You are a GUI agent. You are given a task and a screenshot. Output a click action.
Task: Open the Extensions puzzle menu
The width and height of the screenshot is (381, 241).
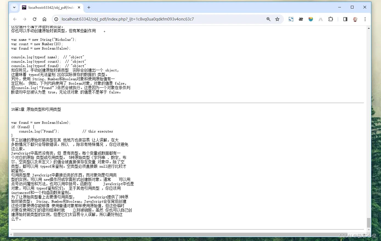click(331, 19)
